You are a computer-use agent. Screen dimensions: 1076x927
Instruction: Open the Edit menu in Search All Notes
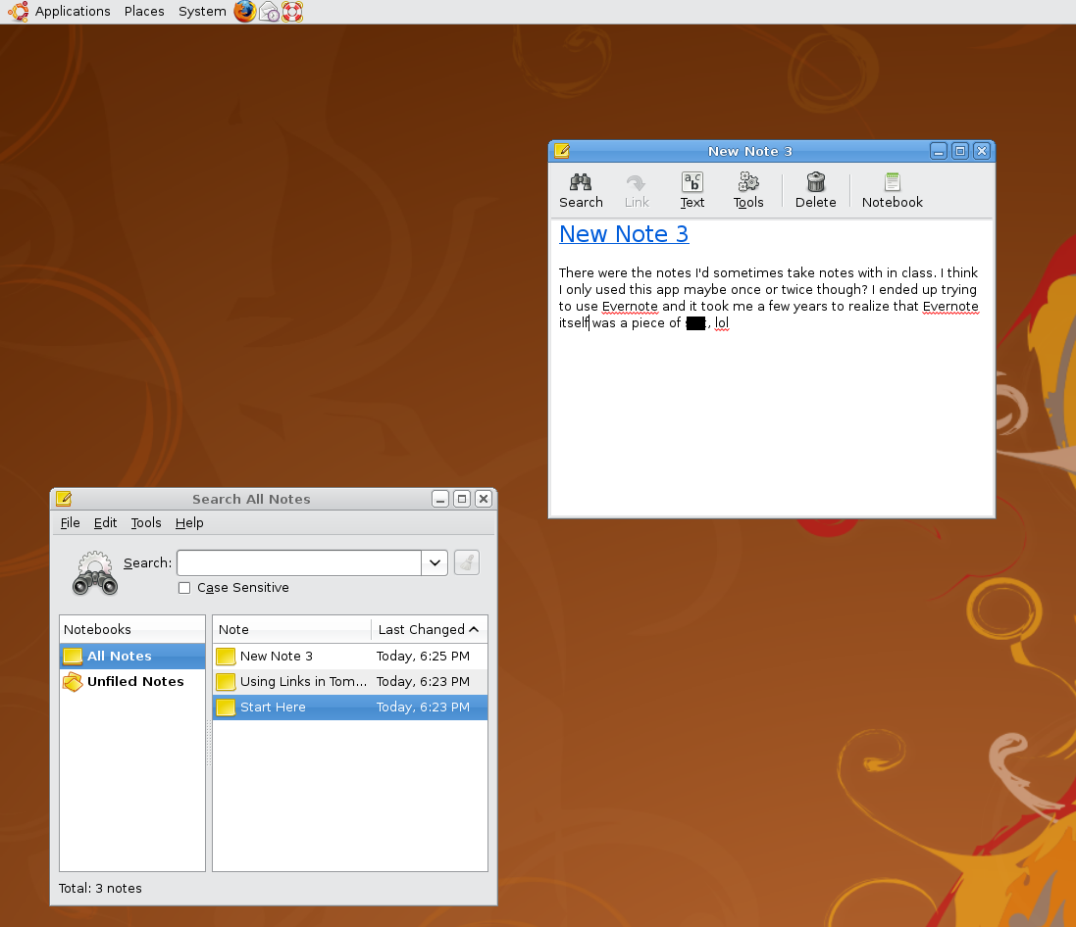[x=105, y=522]
